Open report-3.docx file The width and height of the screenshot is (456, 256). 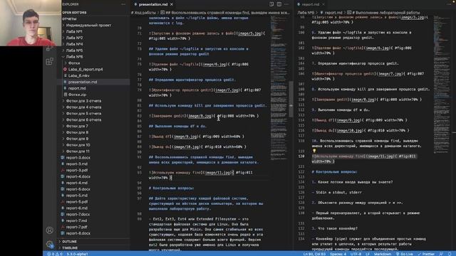click(78, 158)
